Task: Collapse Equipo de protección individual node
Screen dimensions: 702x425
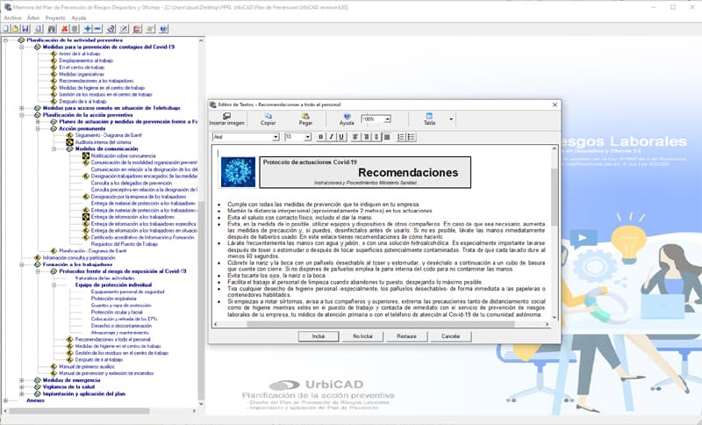Action: 54,285
